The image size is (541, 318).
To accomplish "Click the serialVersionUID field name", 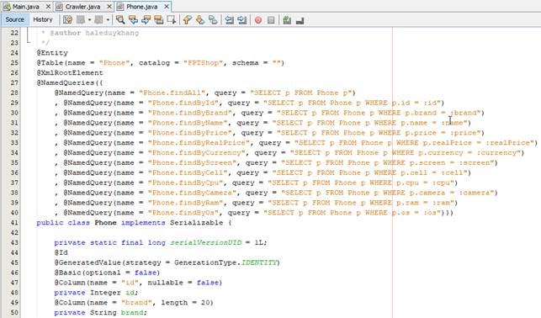I will pos(206,243).
